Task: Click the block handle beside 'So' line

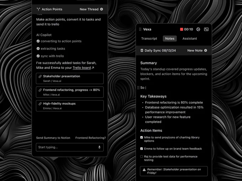Action: (x=138, y=88)
